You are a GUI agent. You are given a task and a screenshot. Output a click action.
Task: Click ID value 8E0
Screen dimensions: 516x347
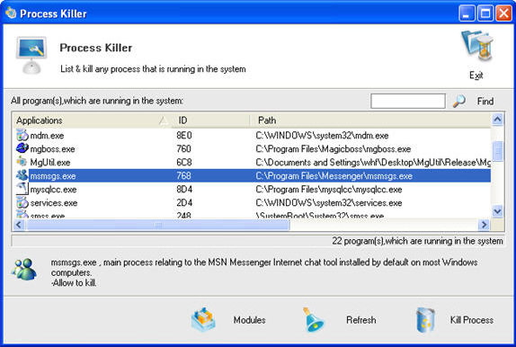(184, 136)
